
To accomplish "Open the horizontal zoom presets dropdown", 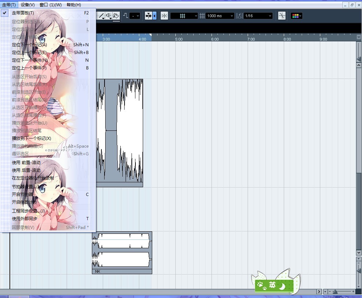I will coord(325,292).
